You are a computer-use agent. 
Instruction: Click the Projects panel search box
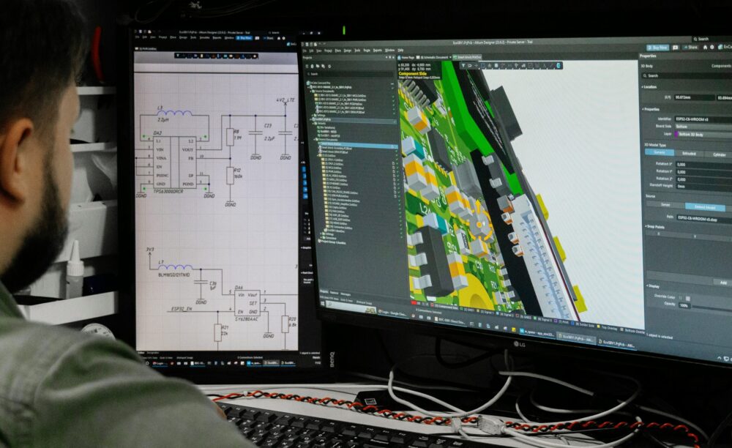[x=350, y=74]
